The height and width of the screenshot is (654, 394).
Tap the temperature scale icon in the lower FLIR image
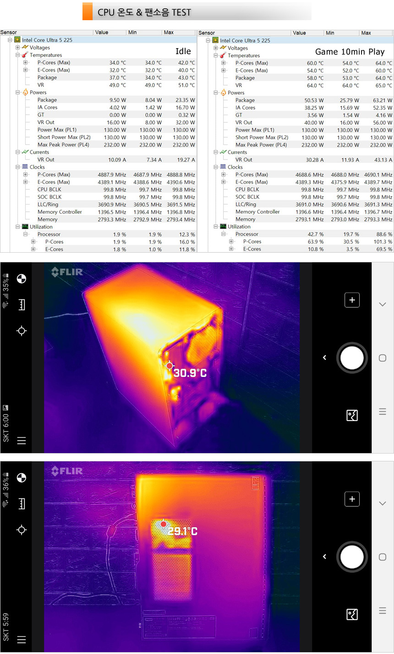pyautogui.click(x=21, y=504)
